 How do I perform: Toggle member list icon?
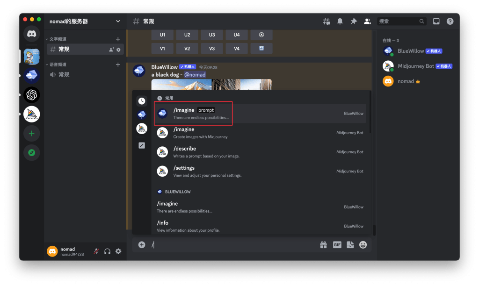pos(367,21)
